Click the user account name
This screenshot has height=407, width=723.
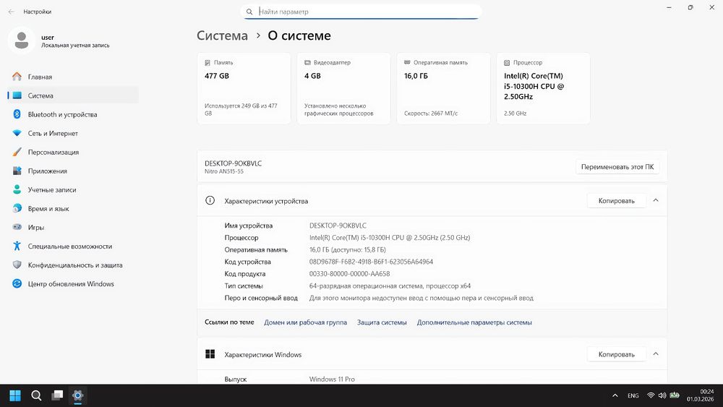pos(48,38)
